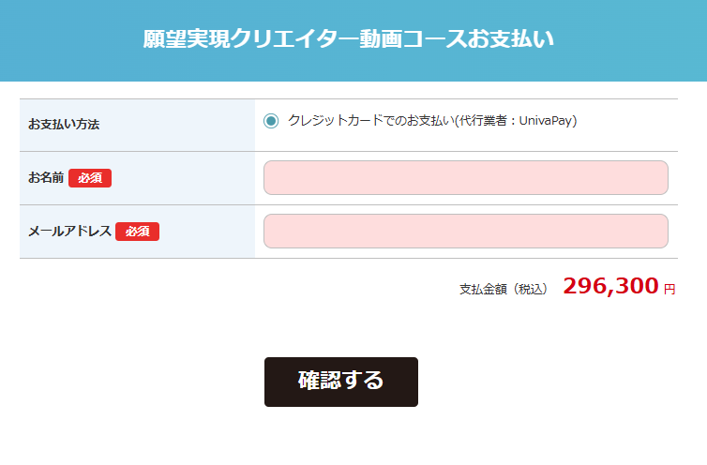Image resolution: width=707 pixels, height=465 pixels.
Task: Click the お支払い方法 row label
Action: coord(64,125)
